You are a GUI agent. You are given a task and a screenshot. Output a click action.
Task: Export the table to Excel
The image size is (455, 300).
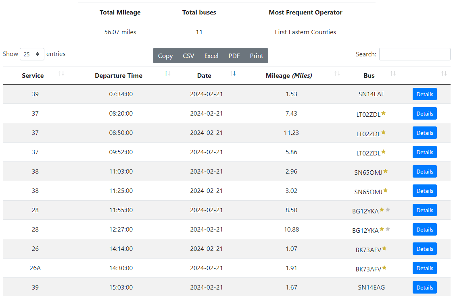tap(211, 56)
